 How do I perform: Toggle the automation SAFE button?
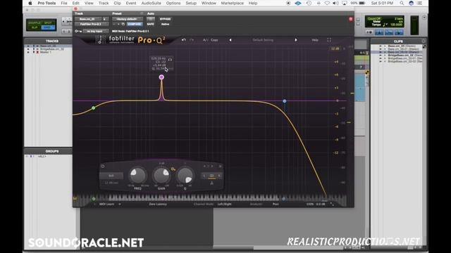click(x=150, y=24)
